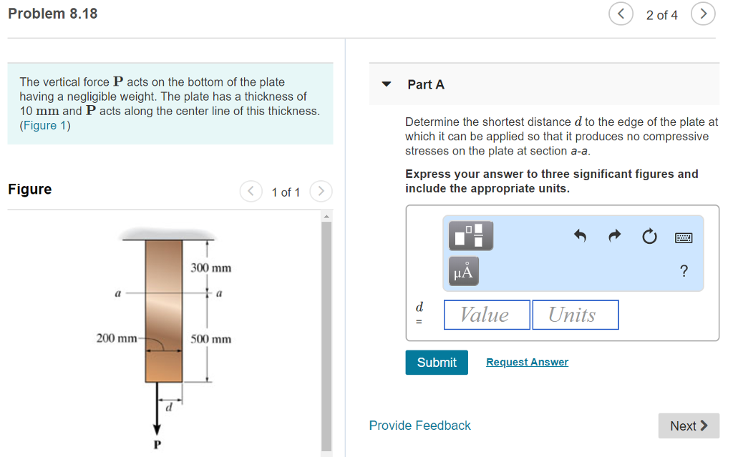The height and width of the screenshot is (457, 733).
Task: Redo the last answer change
Action: tap(614, 236)
